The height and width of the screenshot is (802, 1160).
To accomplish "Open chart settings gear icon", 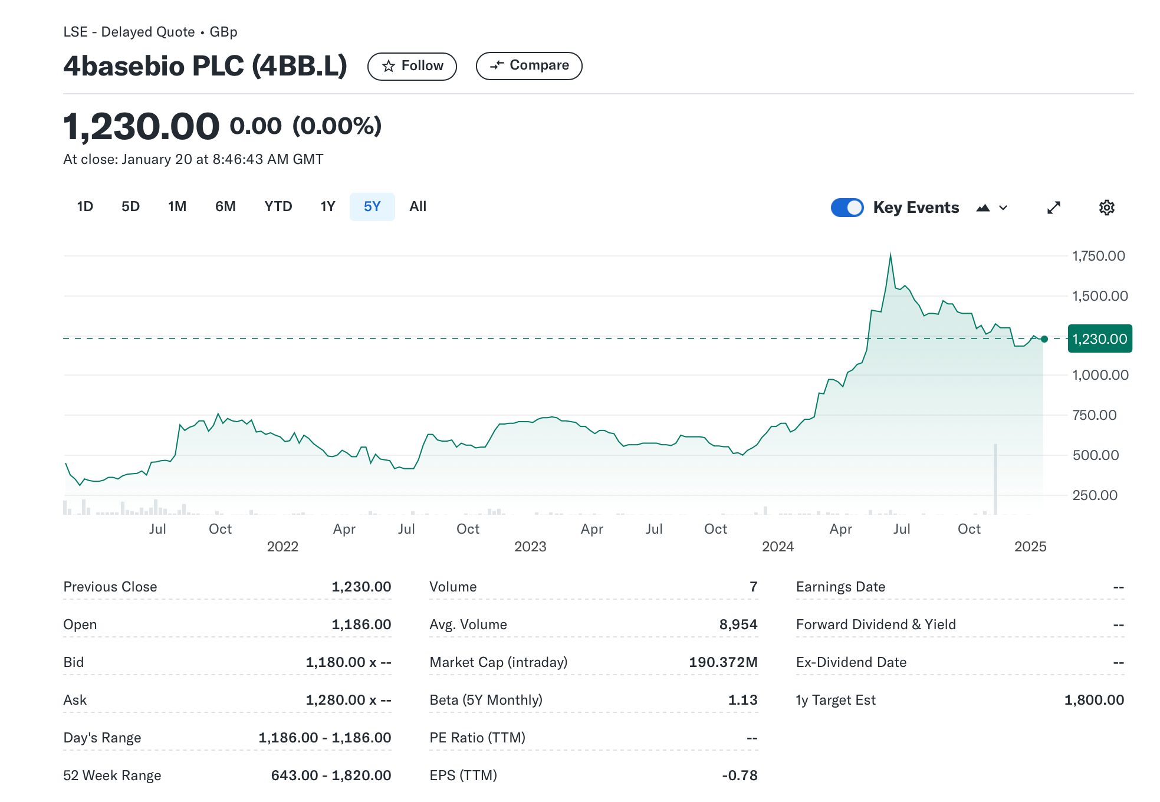I will coord(1106,208).
